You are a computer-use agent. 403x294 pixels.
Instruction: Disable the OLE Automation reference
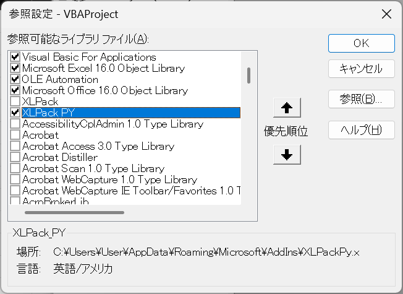(x=15, y=79)
